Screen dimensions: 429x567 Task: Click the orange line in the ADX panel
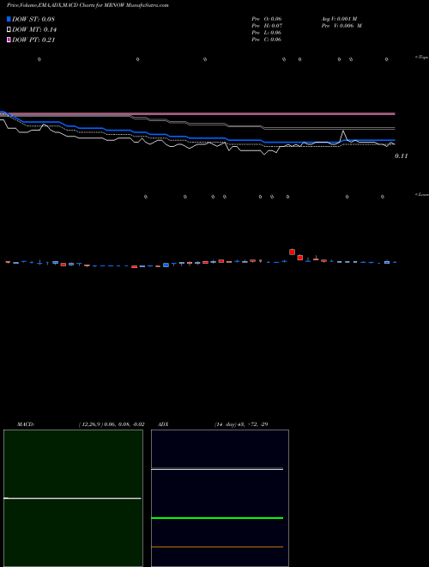pos(217,547)
